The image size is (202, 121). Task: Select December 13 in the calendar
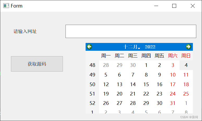pyautogui.click(x=120, y=84)
